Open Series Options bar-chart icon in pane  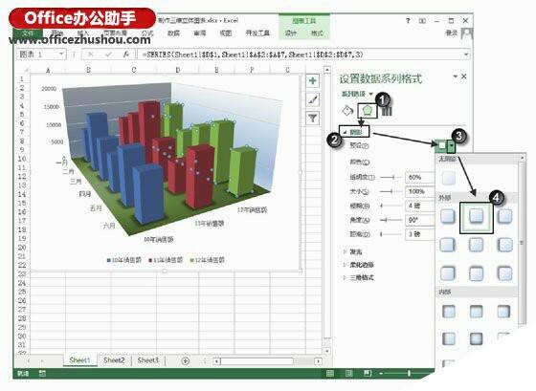click(x=387, y=111)
